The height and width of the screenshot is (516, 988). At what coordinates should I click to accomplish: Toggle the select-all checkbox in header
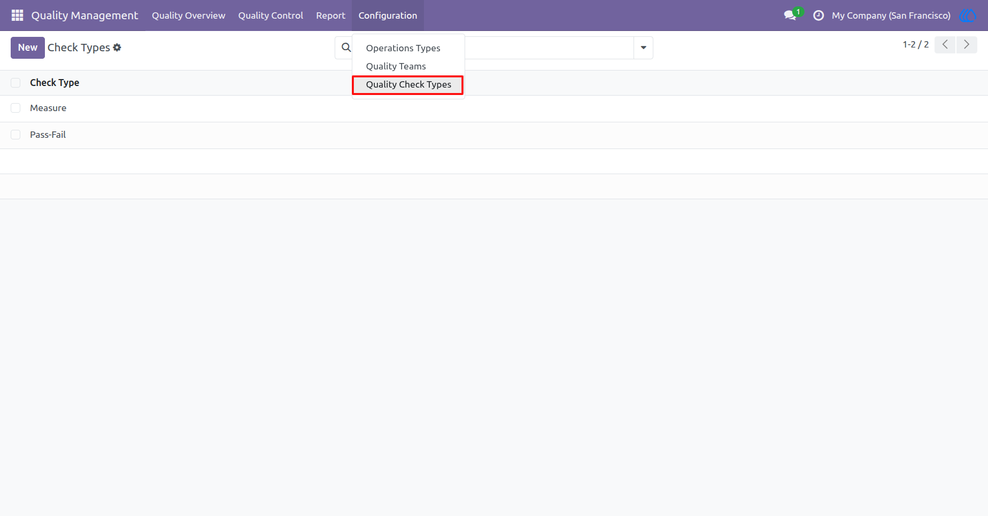16,83
